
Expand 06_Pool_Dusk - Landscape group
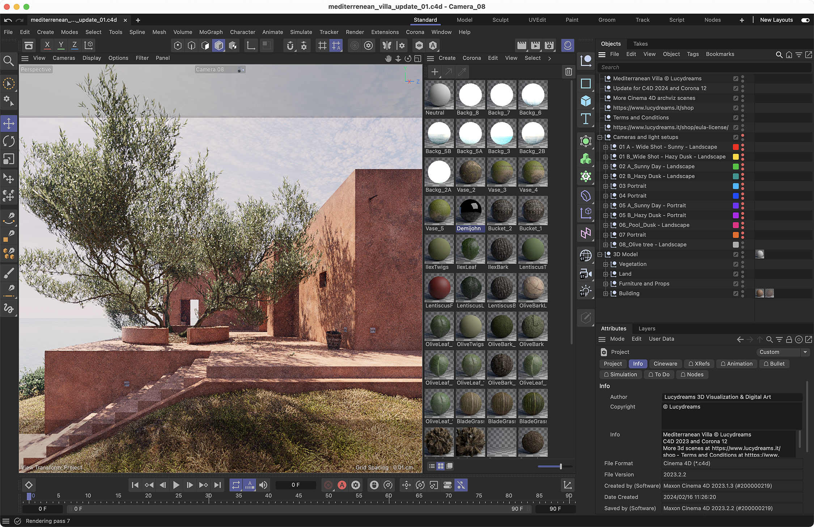605,225
